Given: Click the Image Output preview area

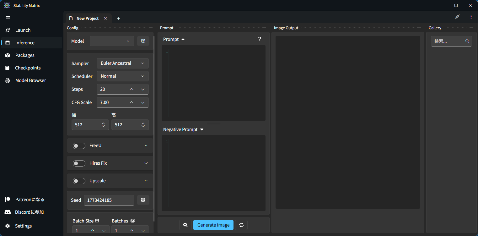Looking at the screenshot, I should (x=348, y=122).
